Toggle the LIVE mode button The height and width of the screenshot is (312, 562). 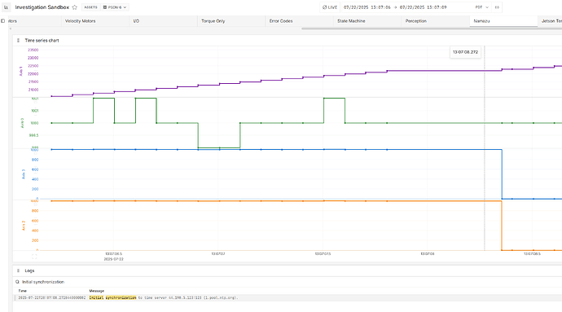330,7
